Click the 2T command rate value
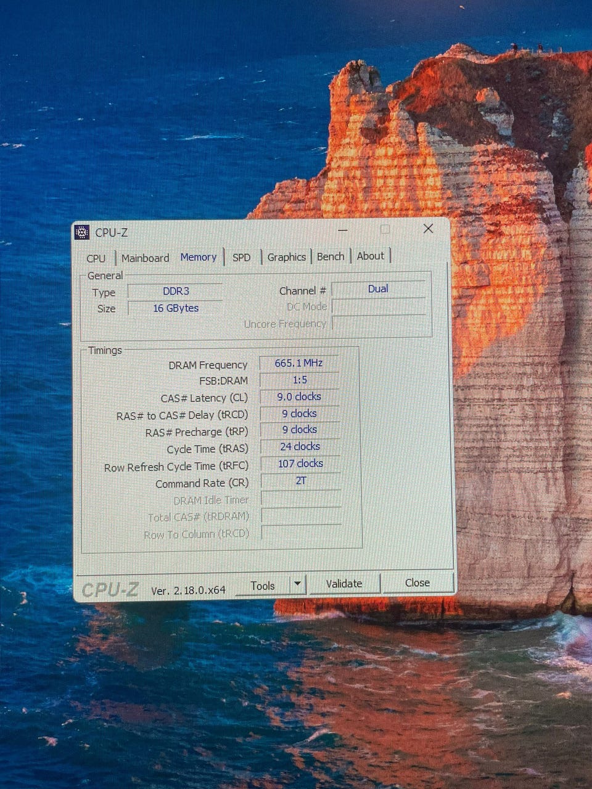 pos(301,481)
